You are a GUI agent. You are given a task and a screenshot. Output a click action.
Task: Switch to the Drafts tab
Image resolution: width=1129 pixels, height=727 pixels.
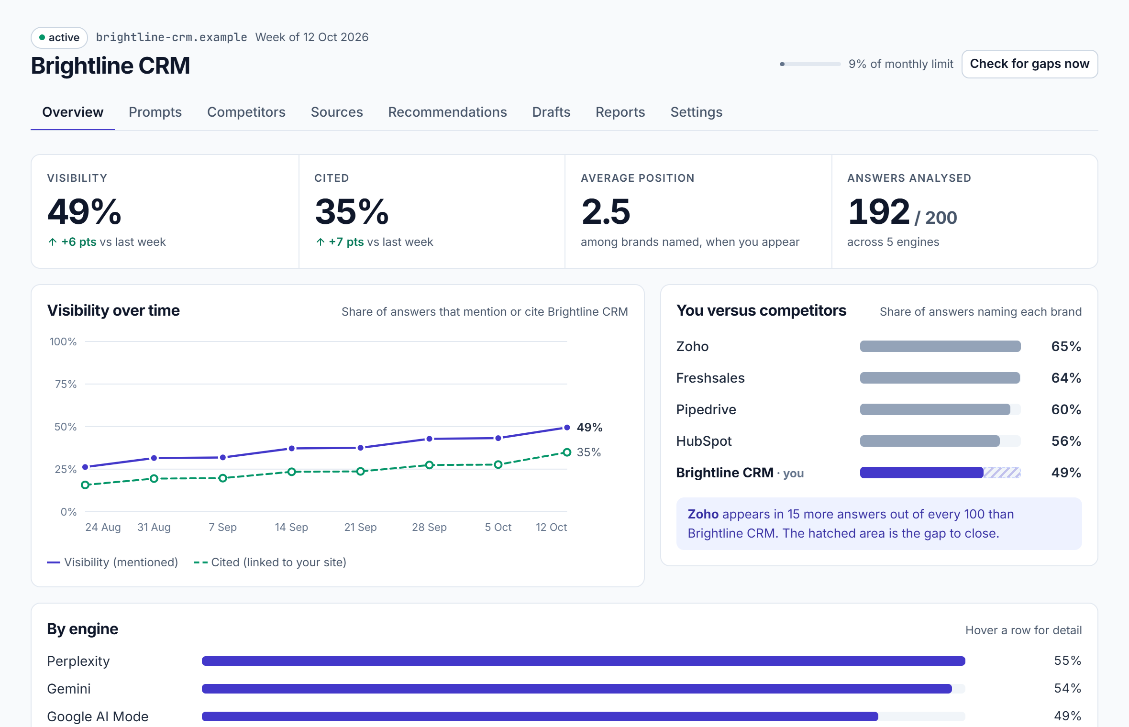pyautogui.click(x=551, y=112)
